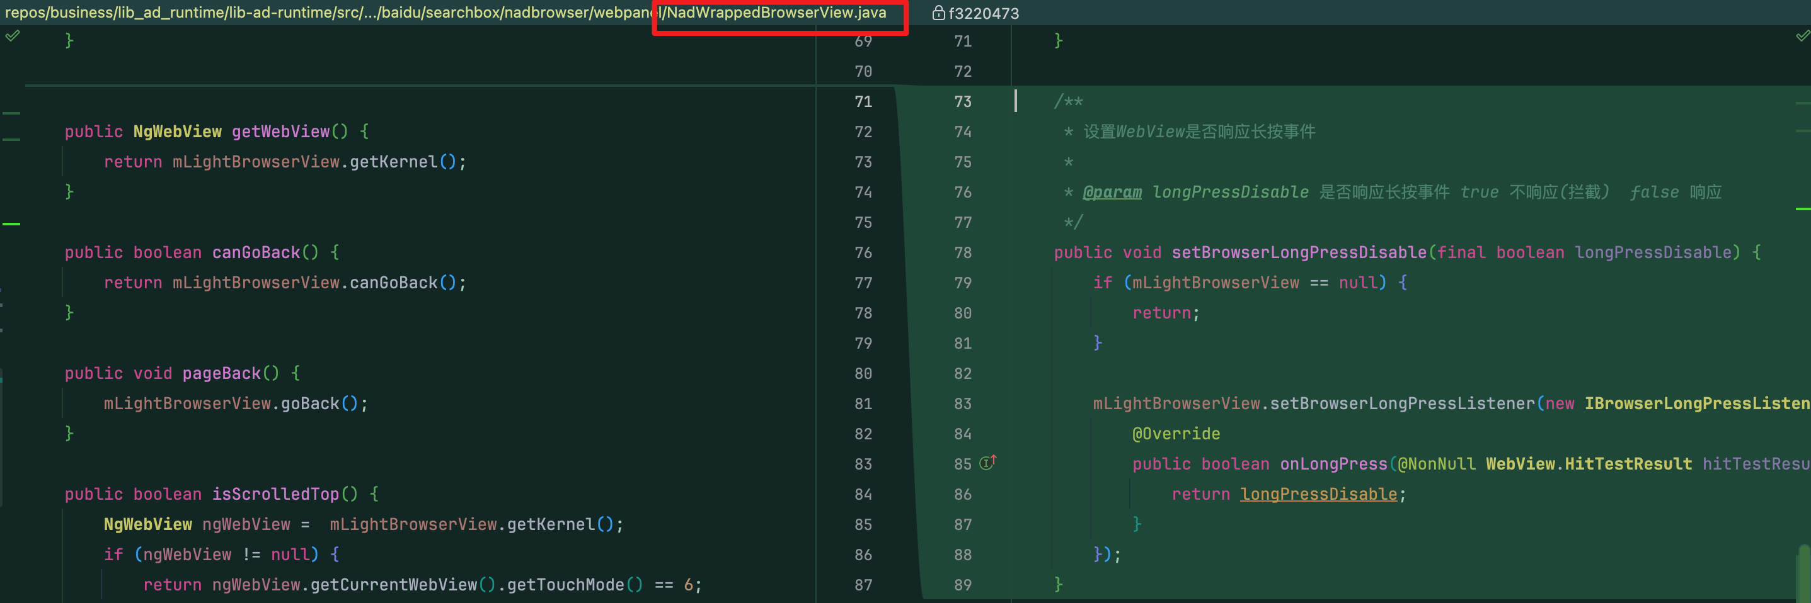The image size is (1811, 603).
Task: Click the setBrowserLongPressDisable method name
Action: (1299, 252)
